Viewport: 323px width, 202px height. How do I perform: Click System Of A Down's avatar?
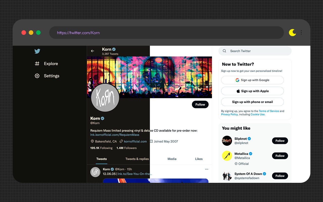pos(227,176)
